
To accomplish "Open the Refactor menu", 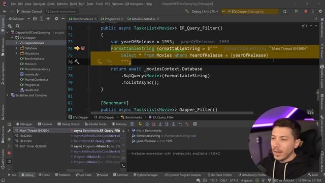I will point(62,4).
